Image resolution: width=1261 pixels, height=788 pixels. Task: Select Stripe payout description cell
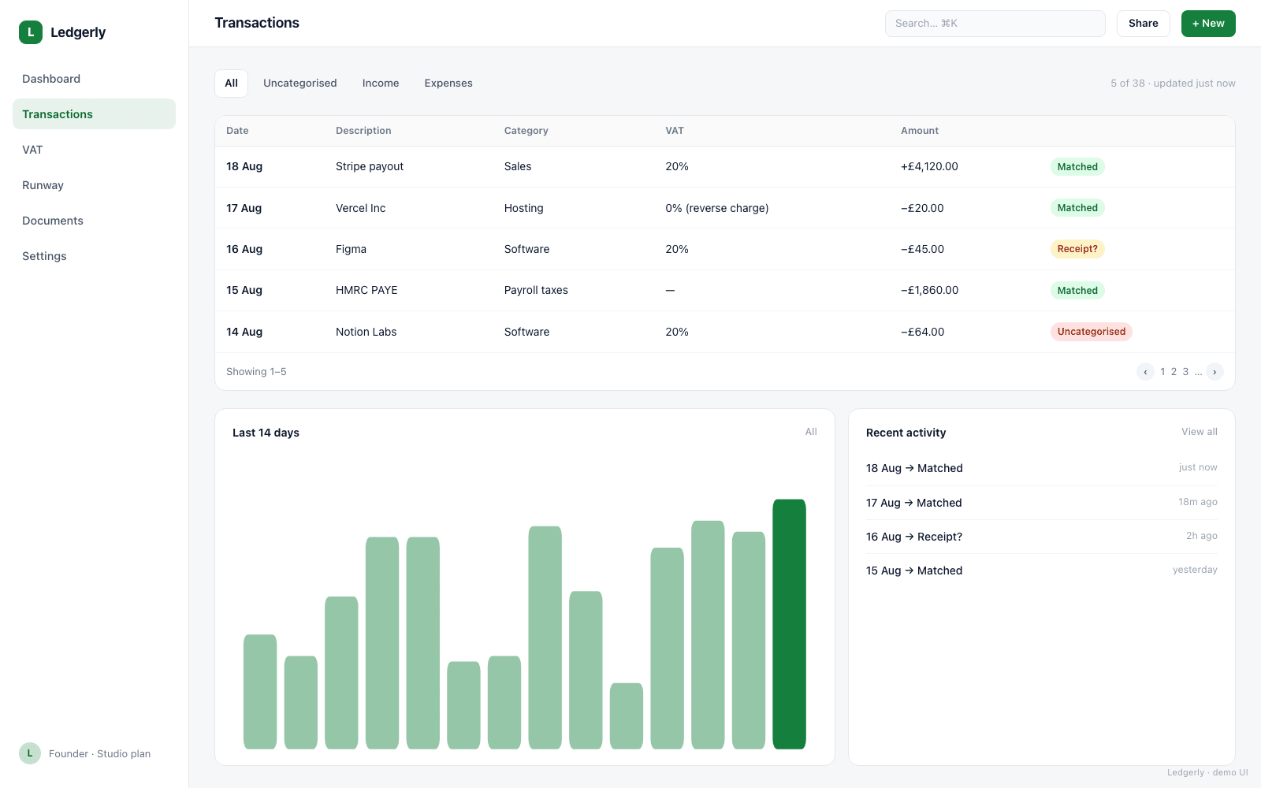[370, 167]
